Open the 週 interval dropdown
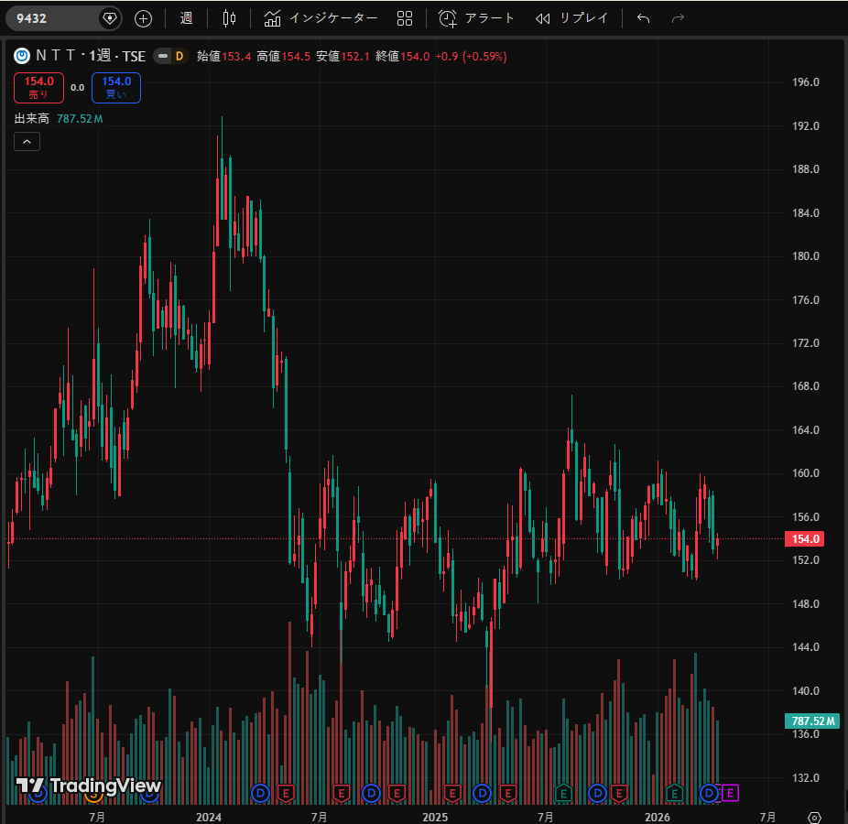 tap(187, 18)
